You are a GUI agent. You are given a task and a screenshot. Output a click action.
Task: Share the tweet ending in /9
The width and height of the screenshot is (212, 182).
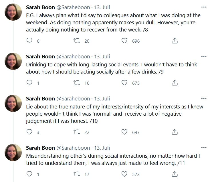click(x=175, y=83)
